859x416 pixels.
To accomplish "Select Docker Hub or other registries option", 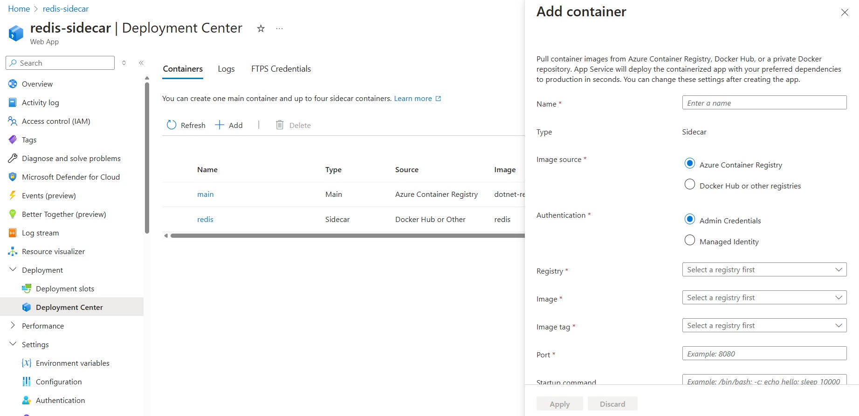I will tap(690, 184).
